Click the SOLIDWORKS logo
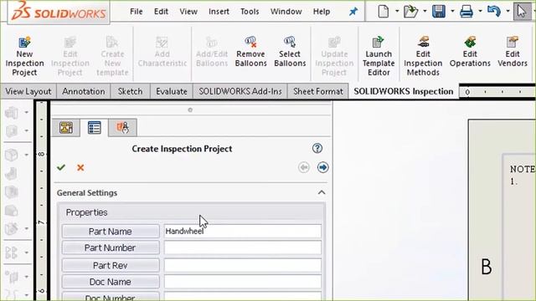536x301 pixels. (x=59, y=12)
